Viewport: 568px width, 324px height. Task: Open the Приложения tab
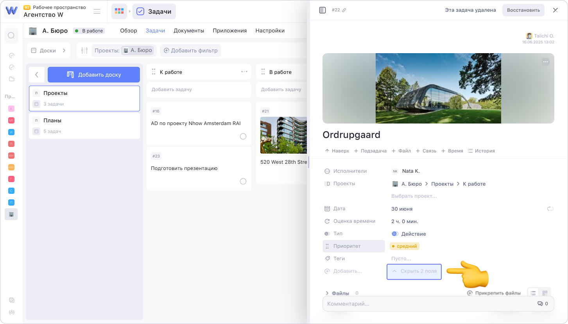tap(229, 30)
